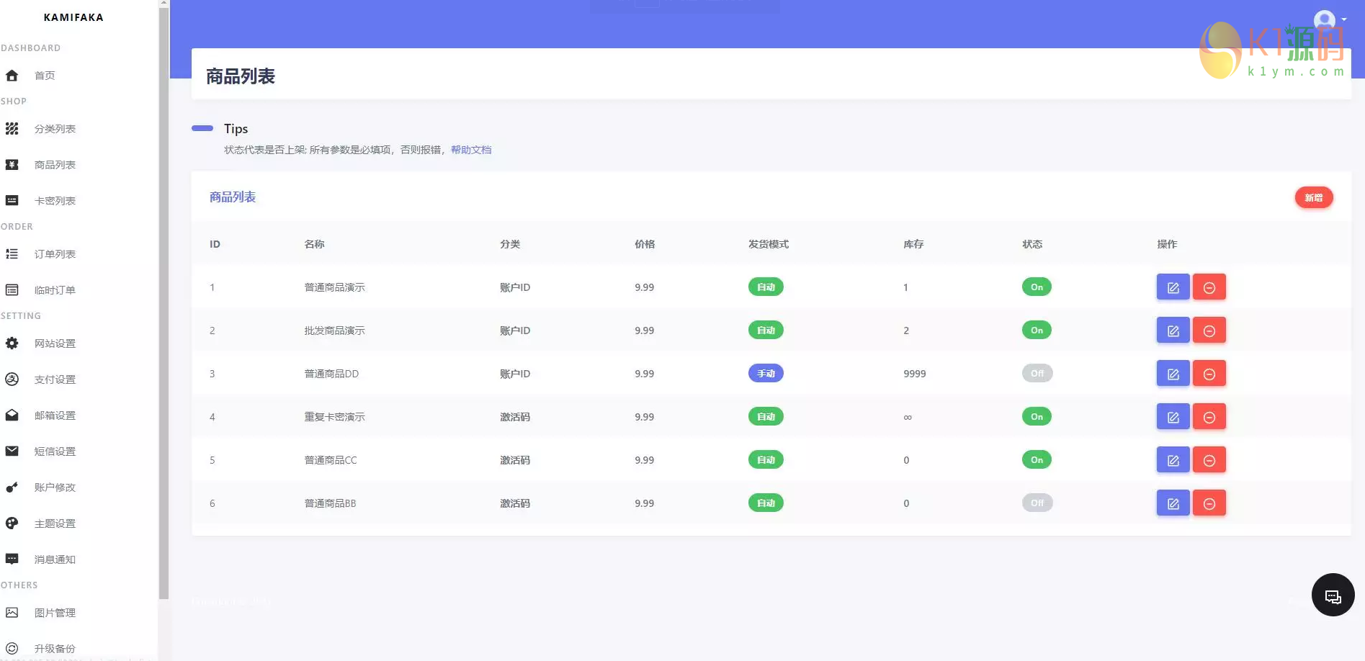1365x661 pixels.
Task: Click the 账户修改 key icon
Action: pyautogui.click(x=12, y=487)
